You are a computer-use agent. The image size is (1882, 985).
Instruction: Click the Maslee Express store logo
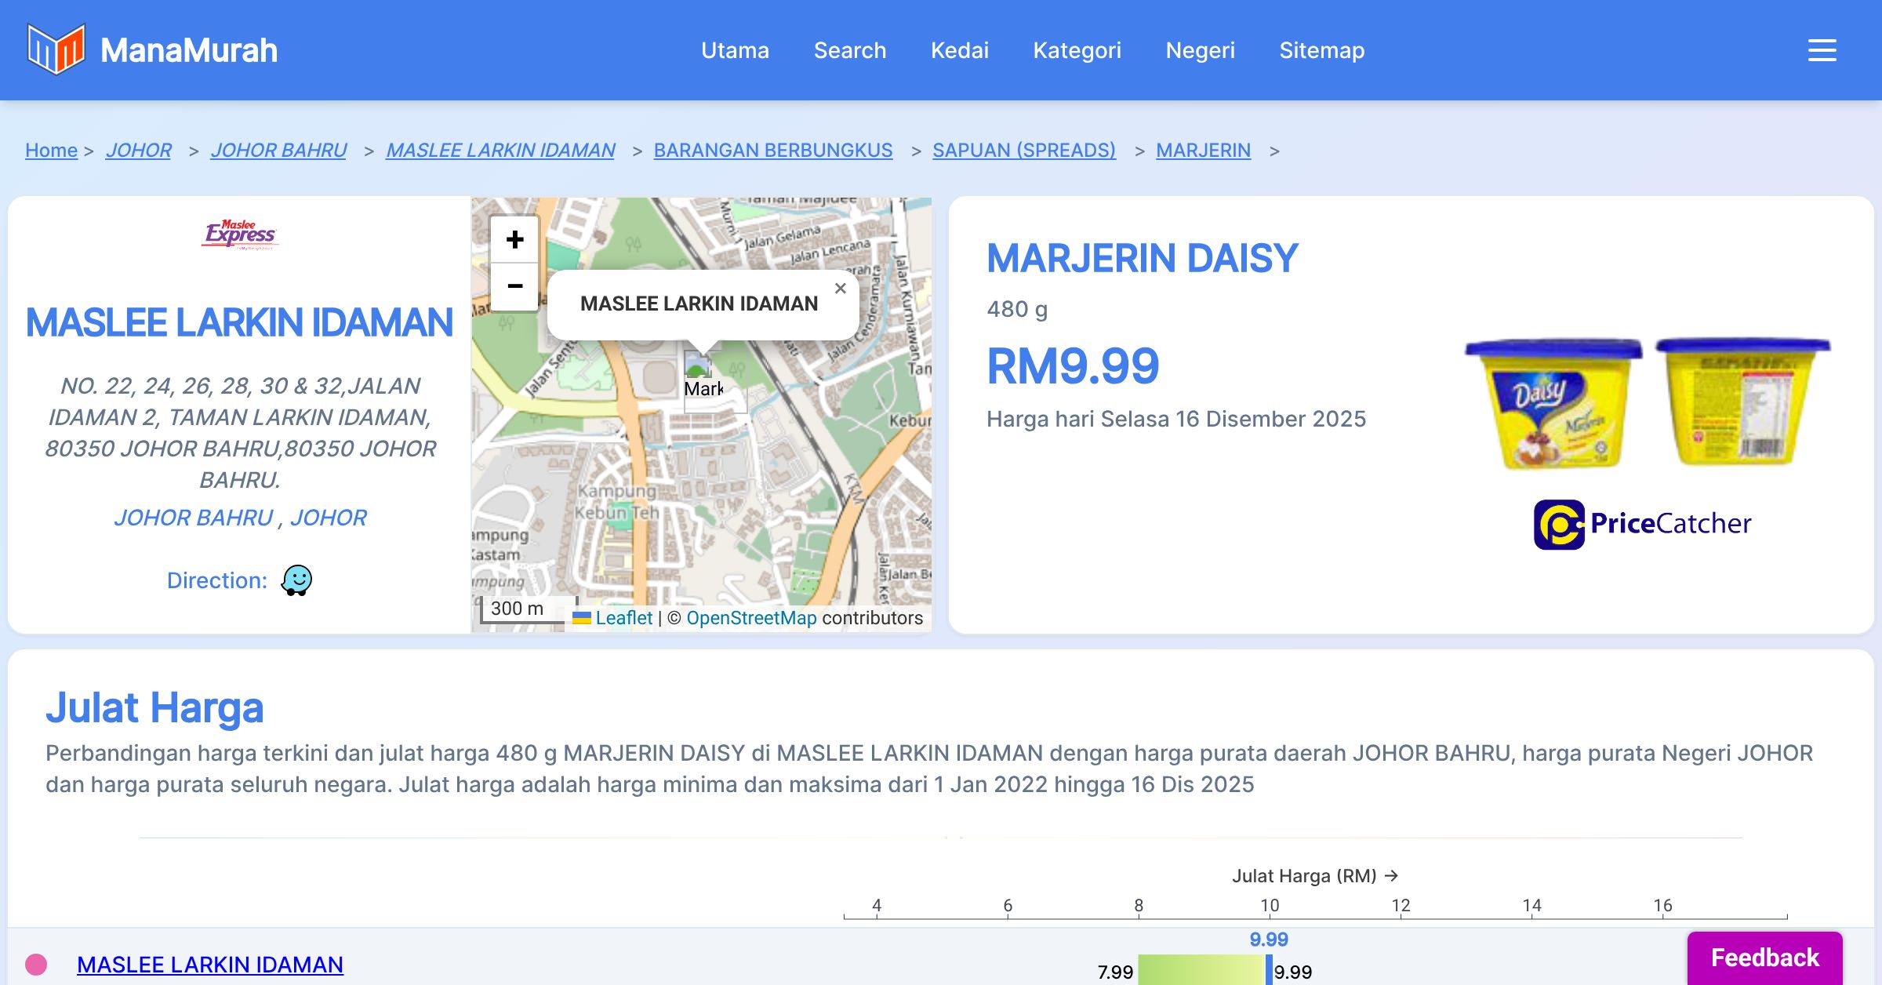tap(240, 234)
